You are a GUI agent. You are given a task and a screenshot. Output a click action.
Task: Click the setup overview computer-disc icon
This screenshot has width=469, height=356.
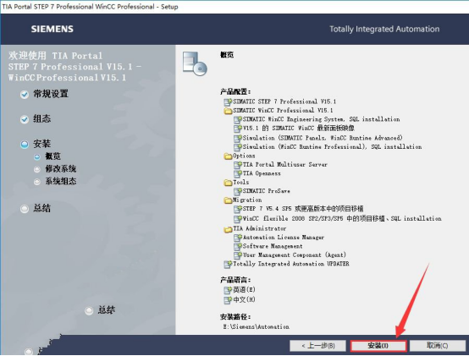[x=195, y=63]
